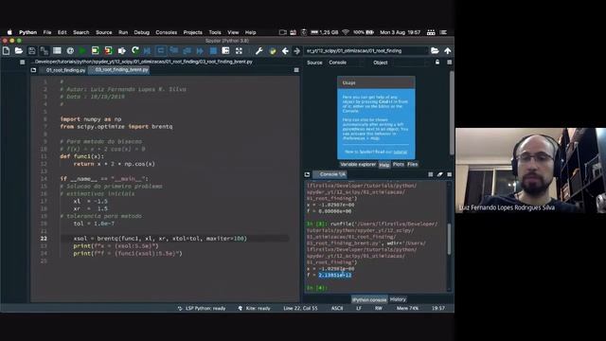Click the debug step-over icon
The image size is (606, 341).
(161, 50)
